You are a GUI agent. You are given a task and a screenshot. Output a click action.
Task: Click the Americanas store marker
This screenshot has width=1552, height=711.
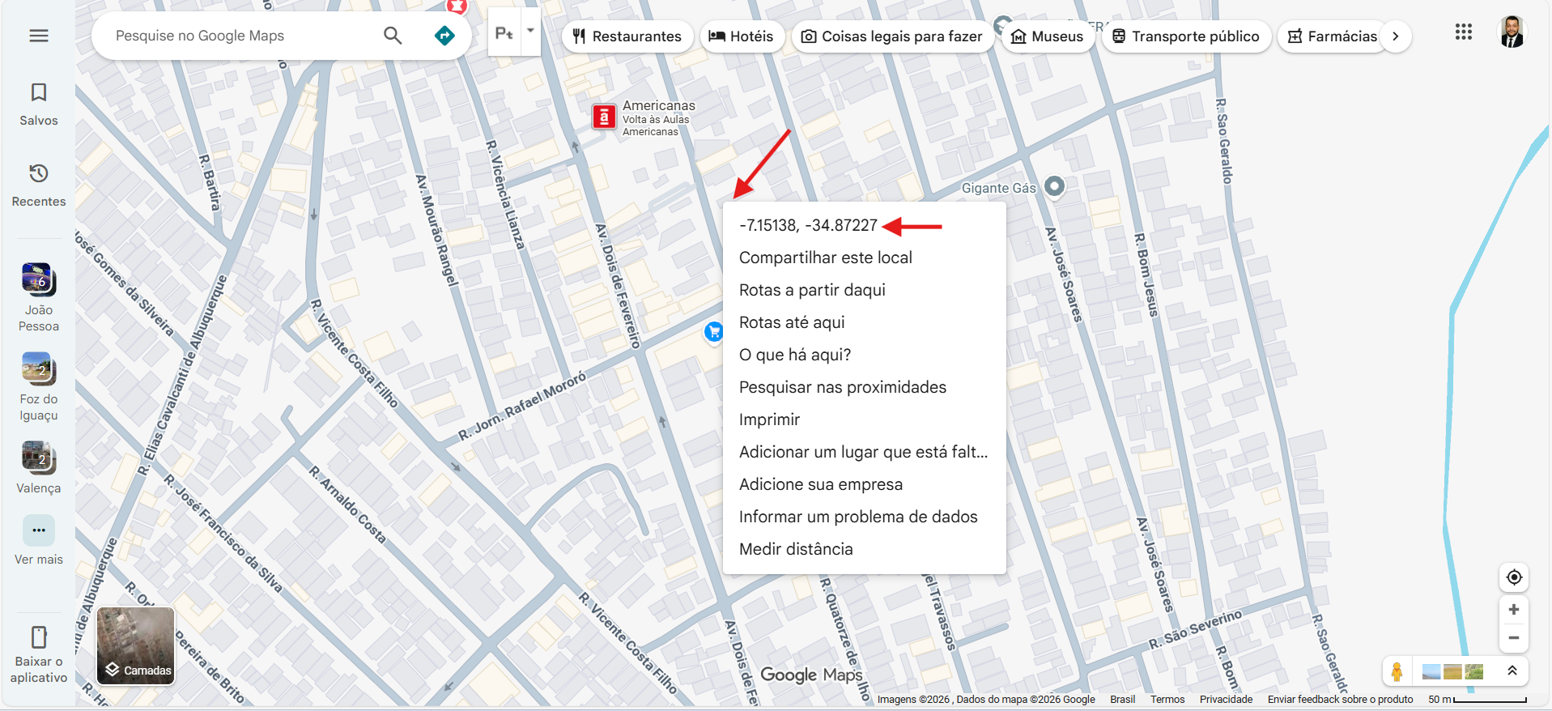604,117
